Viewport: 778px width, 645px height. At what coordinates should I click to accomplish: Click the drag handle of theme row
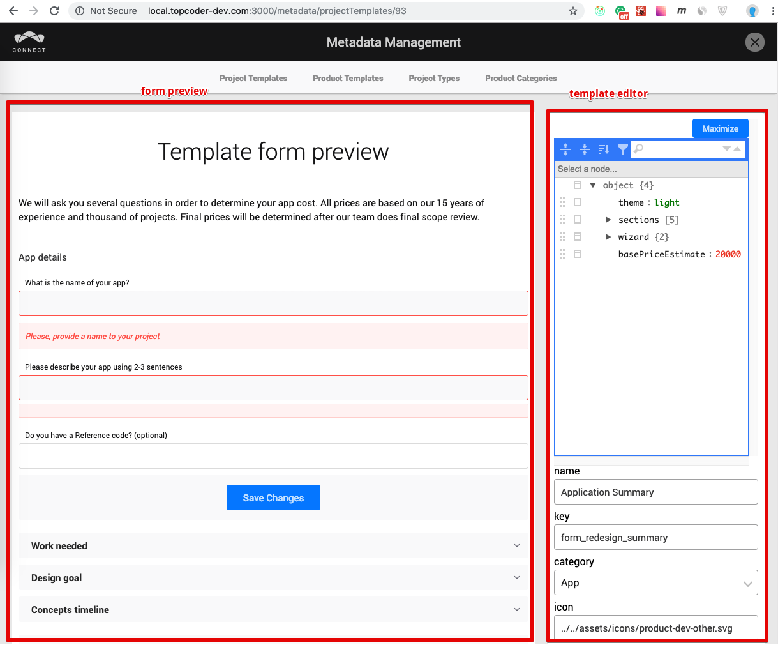click(562, 202)
